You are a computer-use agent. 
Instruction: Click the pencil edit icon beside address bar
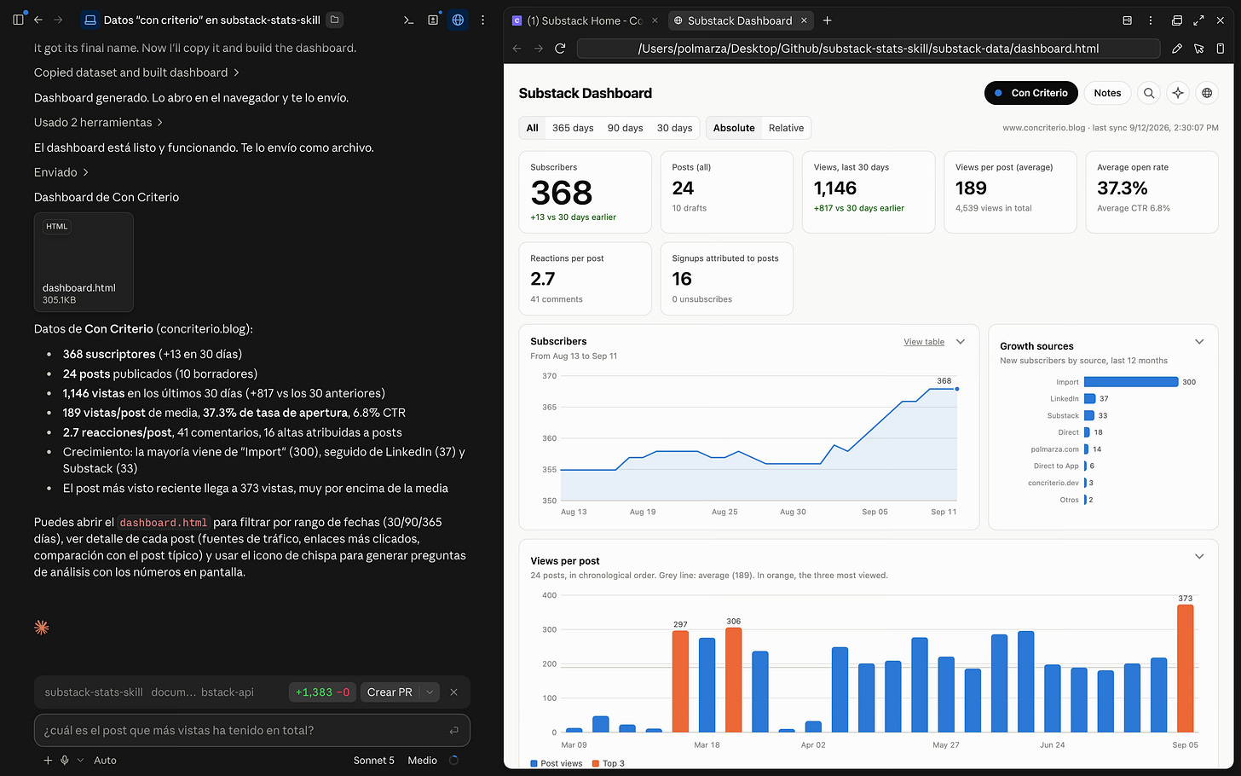click(x=1177, y=49)
